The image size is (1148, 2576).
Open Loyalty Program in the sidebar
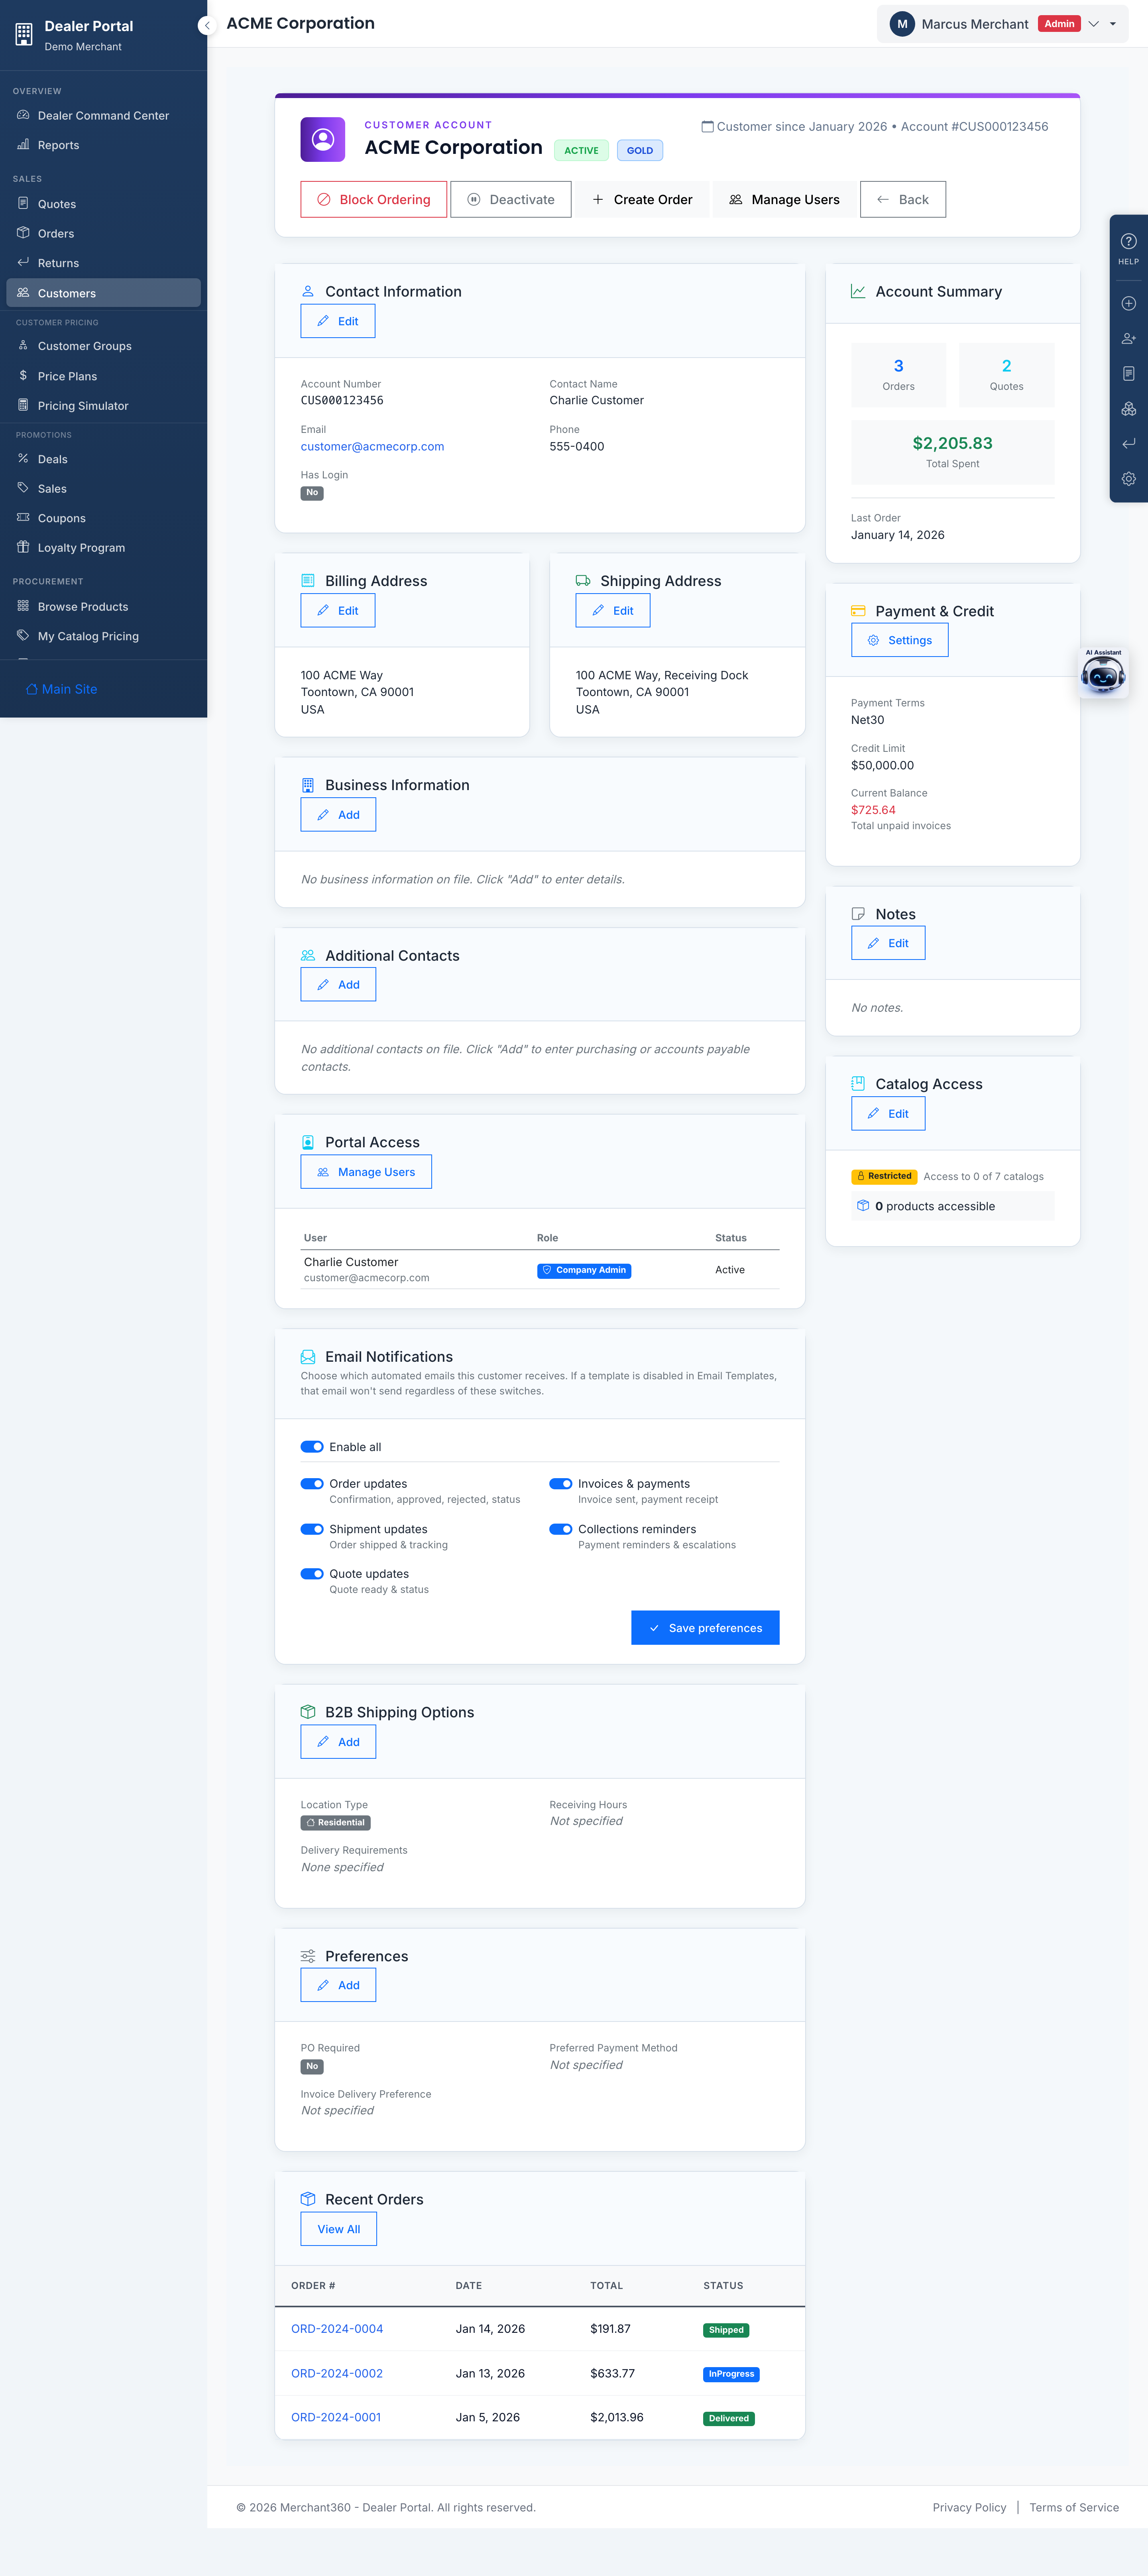[x=103, y=548]
